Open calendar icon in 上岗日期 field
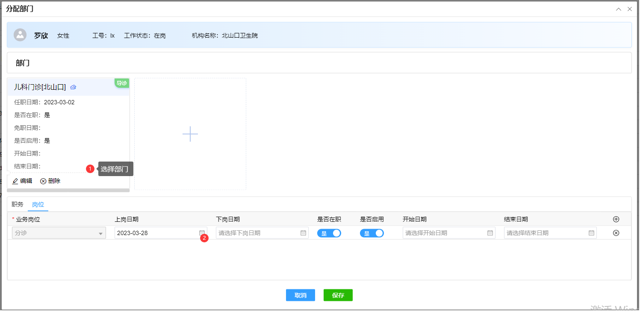 [202, 233]
